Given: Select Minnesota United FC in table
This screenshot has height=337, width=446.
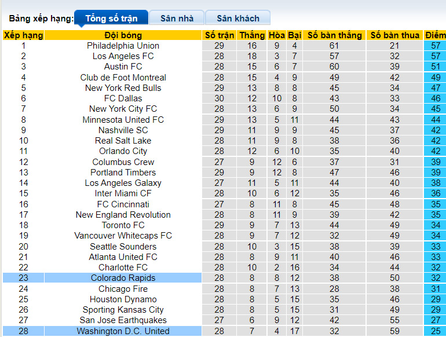Looking at the screenshot, I should 123,120.
